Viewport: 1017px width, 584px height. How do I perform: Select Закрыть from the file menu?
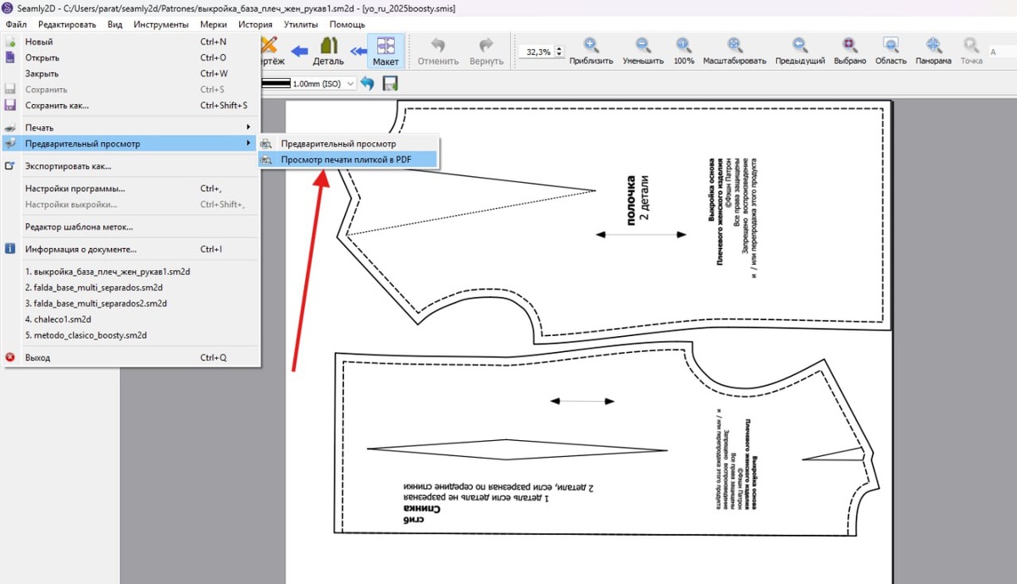(131, 74)
